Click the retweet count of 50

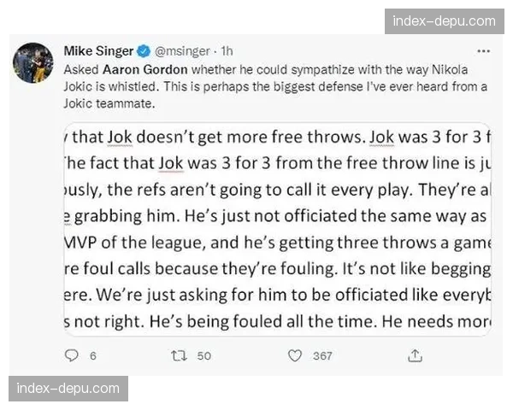[x=203, y=355]
